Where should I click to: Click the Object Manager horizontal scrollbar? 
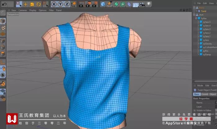(205, 81)
